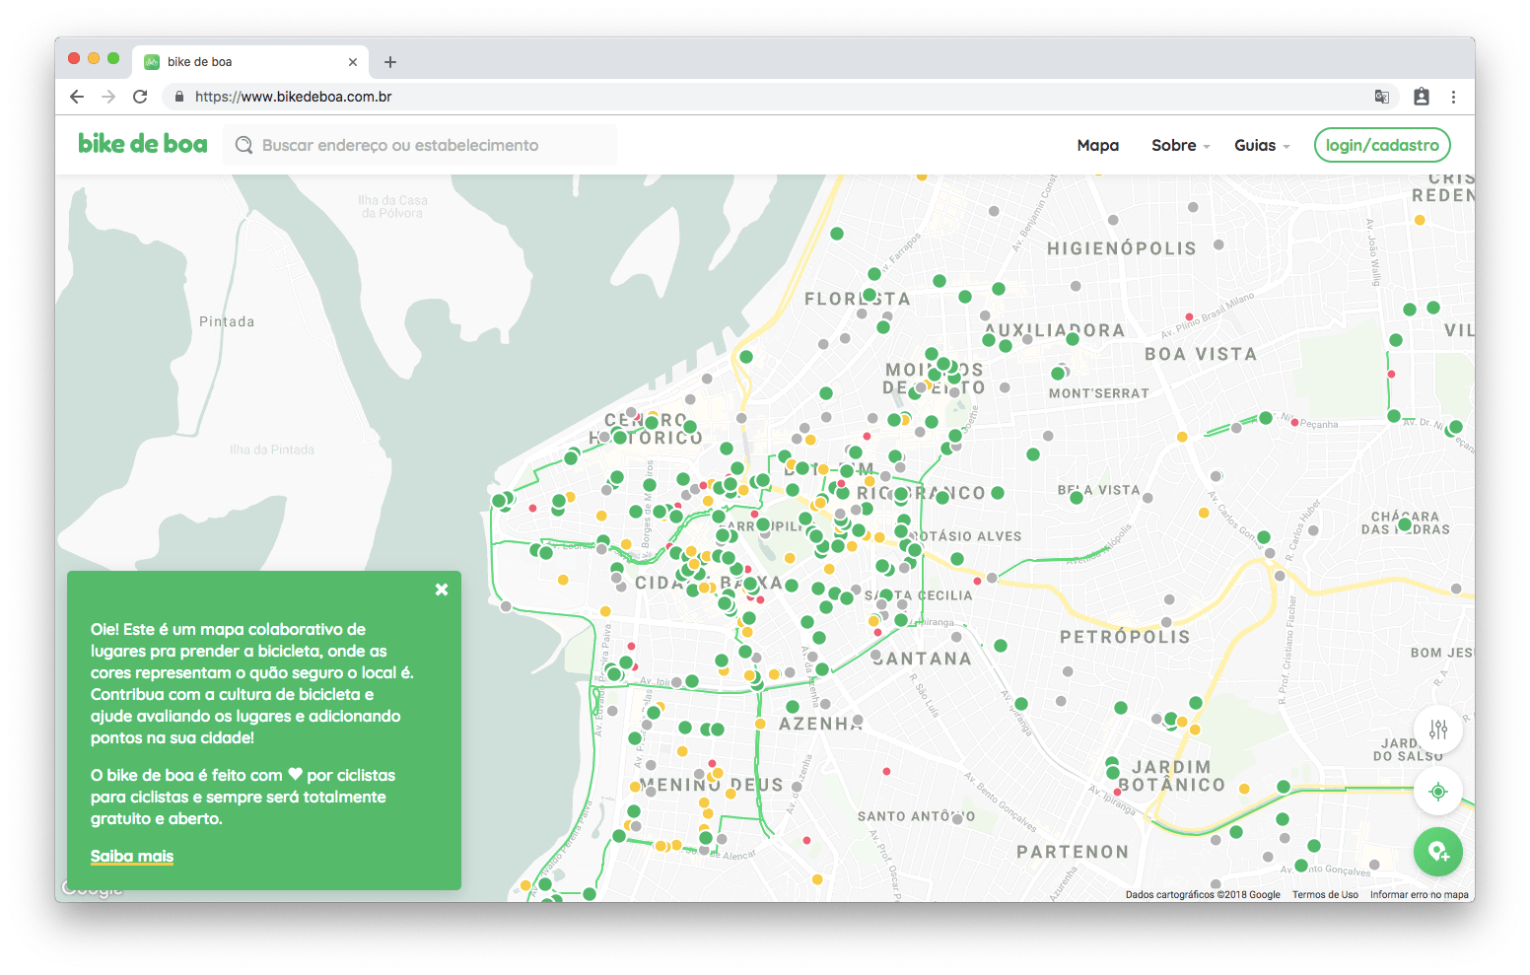This screenshot has width=1530, height=975.
Task: Open the Google Translate page icon
Action: click(x=1382, y=97)
